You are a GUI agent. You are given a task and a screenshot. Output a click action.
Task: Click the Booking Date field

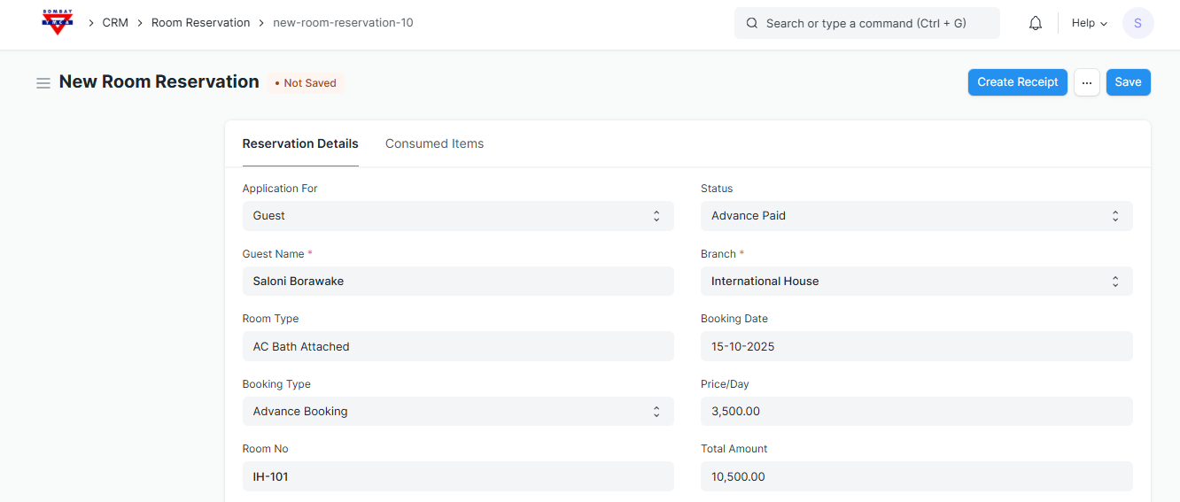(x=916, y=347)
